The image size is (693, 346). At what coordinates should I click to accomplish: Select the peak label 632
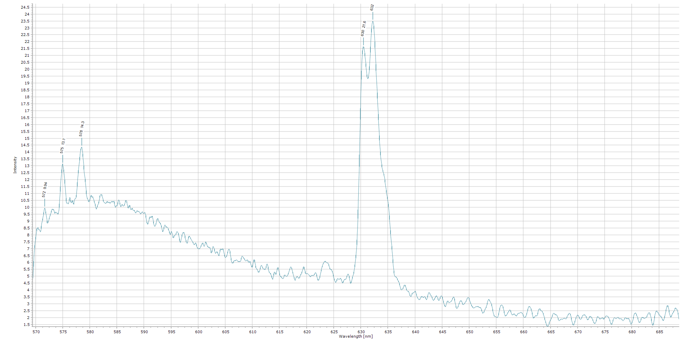coord(372,8)
